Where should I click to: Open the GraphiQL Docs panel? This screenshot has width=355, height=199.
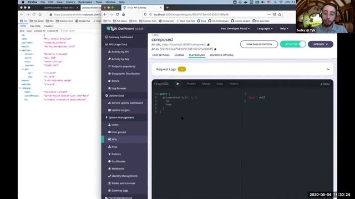point(325,84)
